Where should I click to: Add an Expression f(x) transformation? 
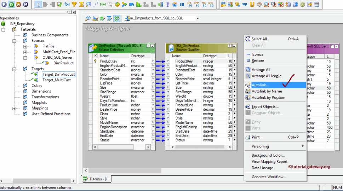[x=67, y=4]
